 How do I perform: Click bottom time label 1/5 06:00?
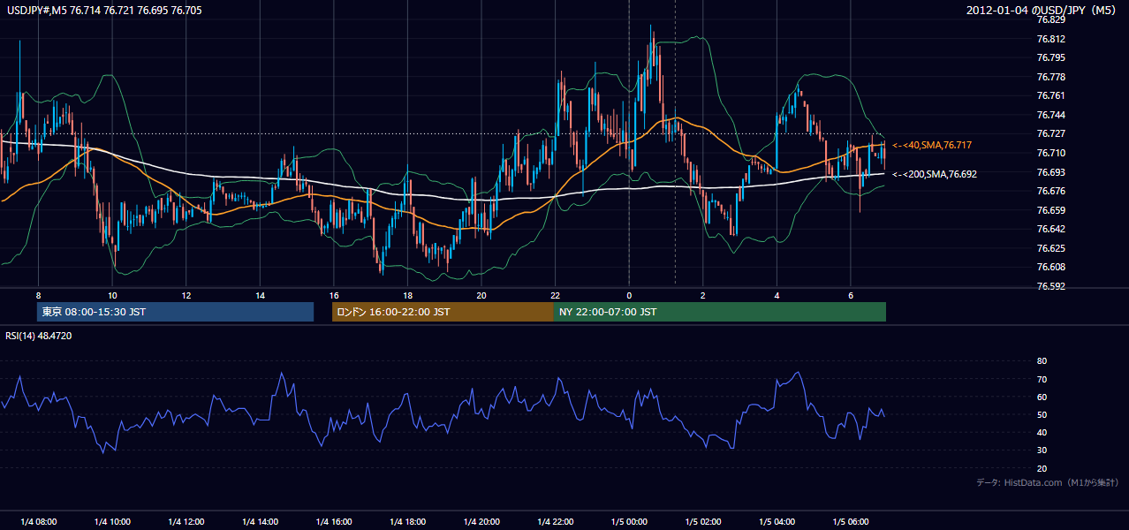pyautogui.click(x=851, y=522)
